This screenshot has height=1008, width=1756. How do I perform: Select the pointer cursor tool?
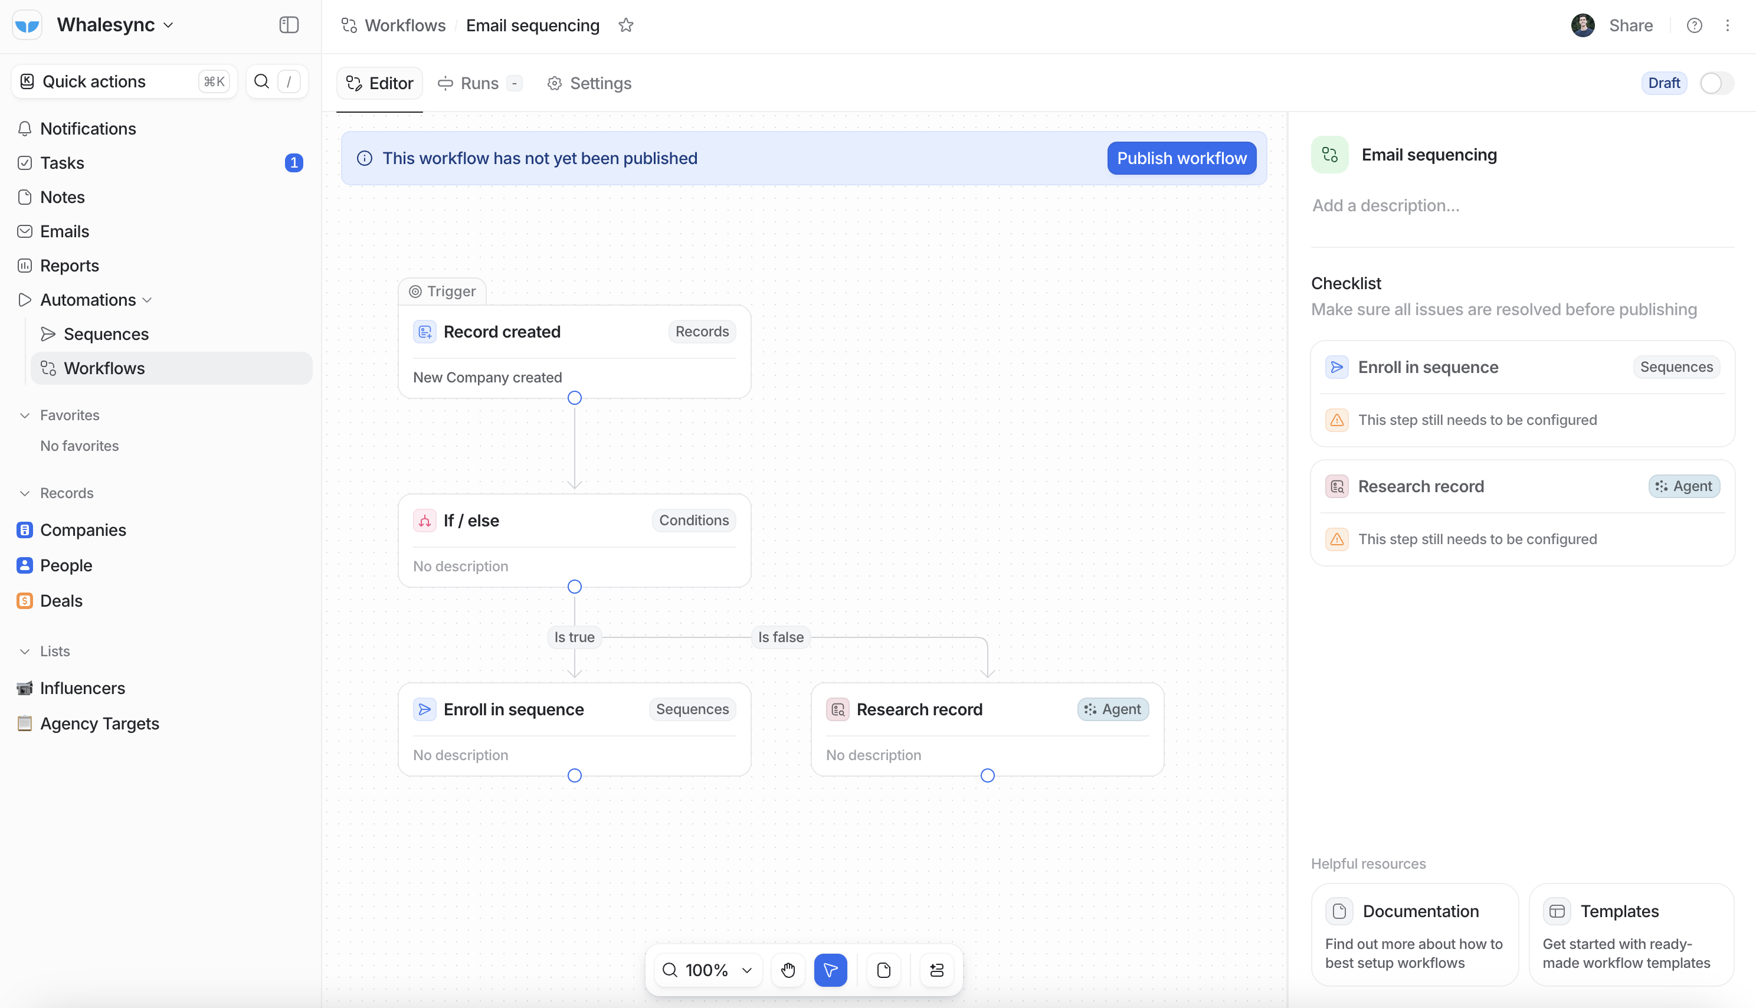830,970
